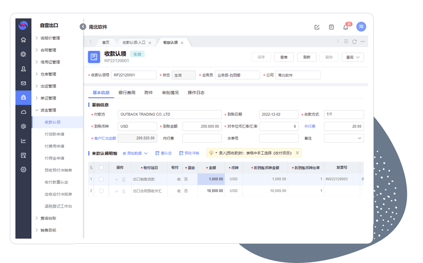Open the home icon in left sidebar
The image size is (423, 263).
(24, 40)
